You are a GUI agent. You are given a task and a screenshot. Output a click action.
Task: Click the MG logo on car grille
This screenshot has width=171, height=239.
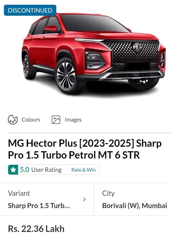(x=137, y=47)
